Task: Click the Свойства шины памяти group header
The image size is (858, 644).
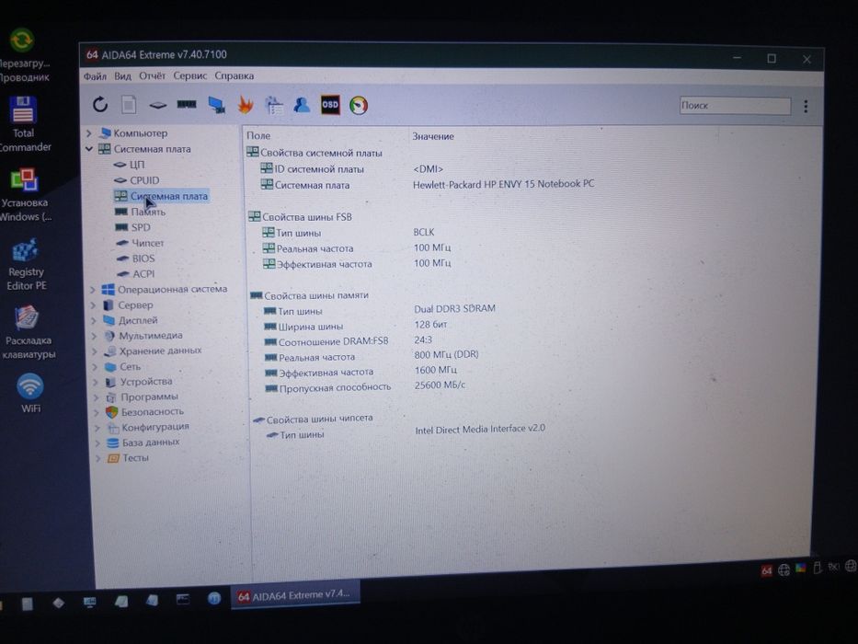Action: [x=309, y=295]
